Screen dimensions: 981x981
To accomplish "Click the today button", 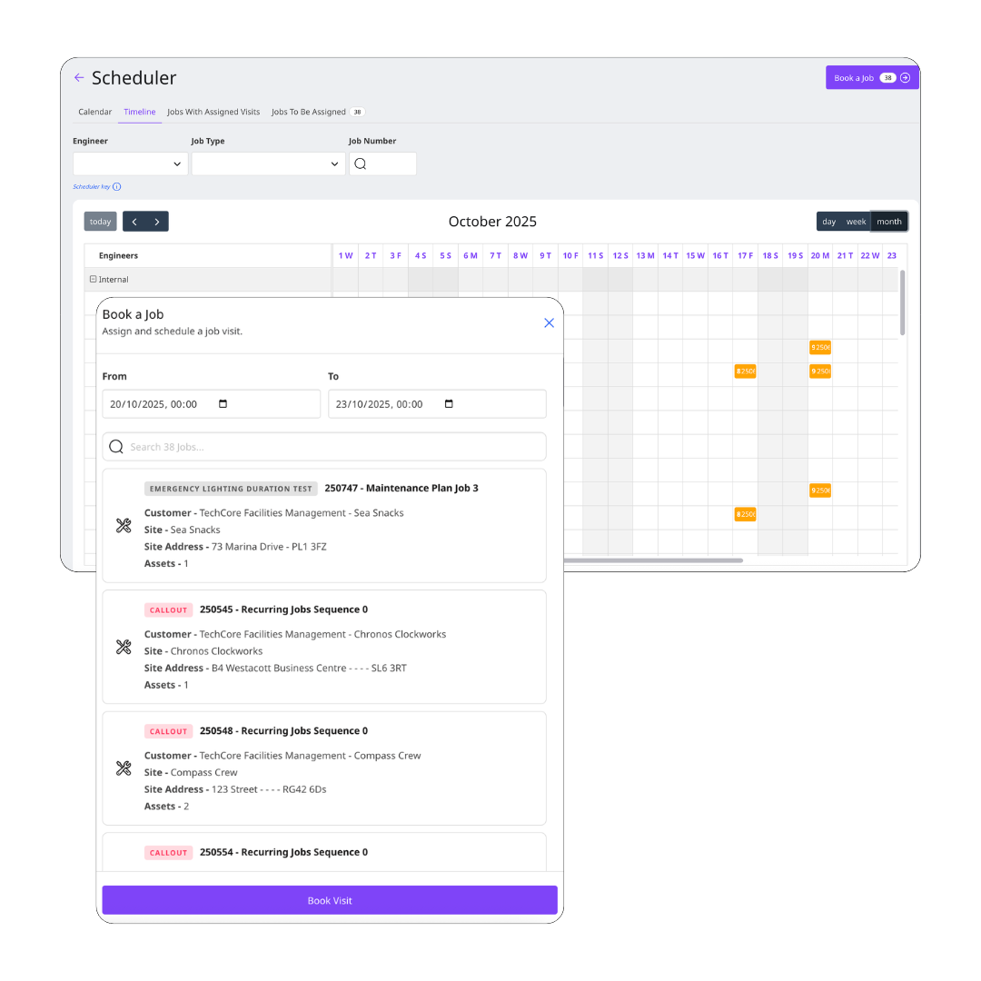I will (101, 222).
